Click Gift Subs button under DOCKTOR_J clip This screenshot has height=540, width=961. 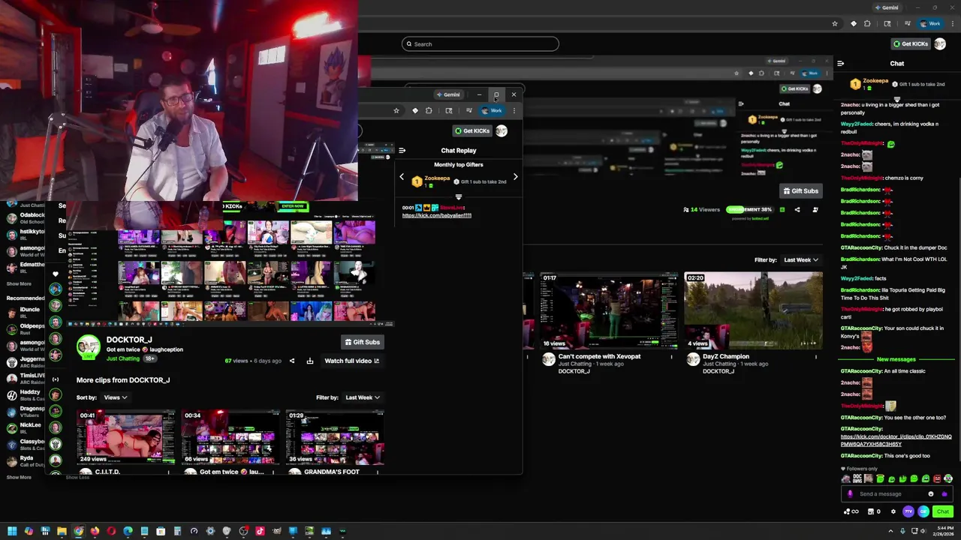pos(362,342)
